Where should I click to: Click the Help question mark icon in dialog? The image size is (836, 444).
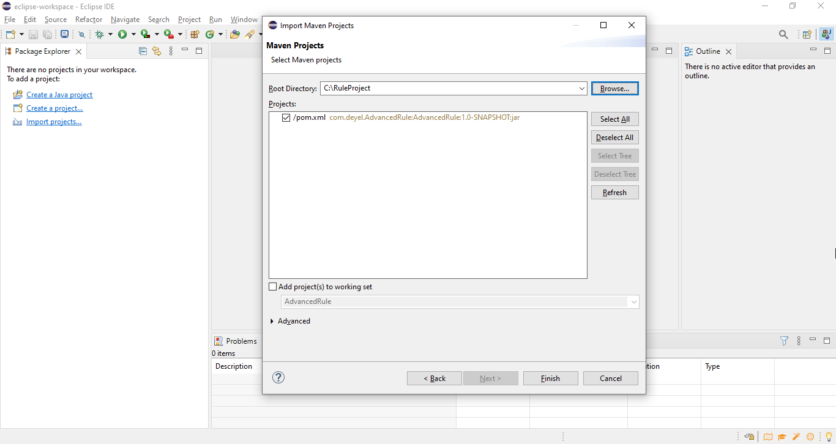pyautogui.click(x=278, y=378)
